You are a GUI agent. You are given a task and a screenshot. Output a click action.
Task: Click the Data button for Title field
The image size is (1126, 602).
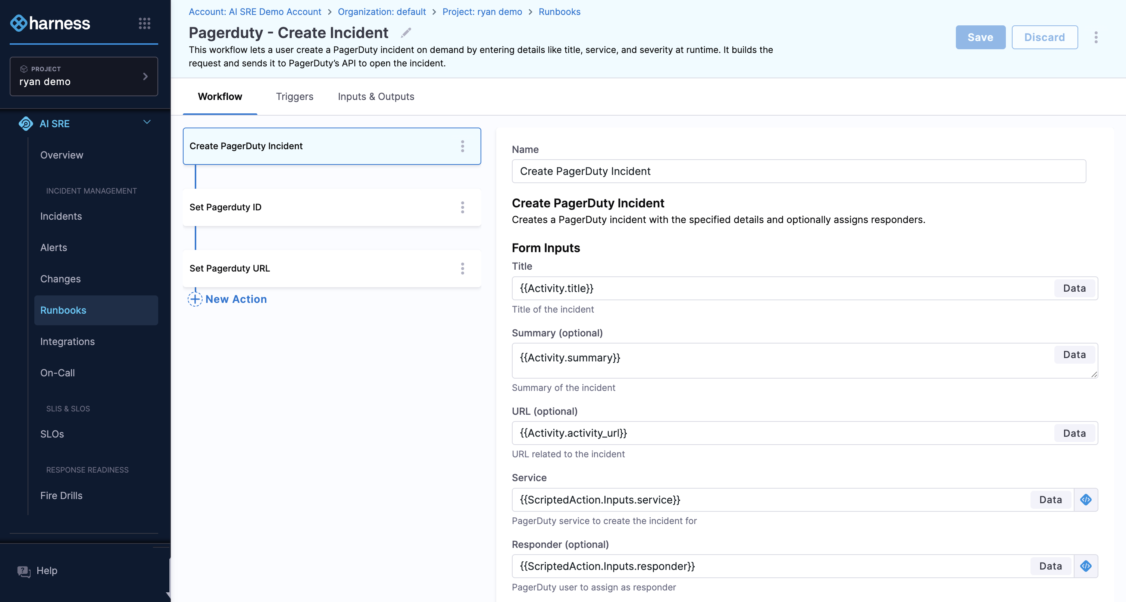[1075, 288]
